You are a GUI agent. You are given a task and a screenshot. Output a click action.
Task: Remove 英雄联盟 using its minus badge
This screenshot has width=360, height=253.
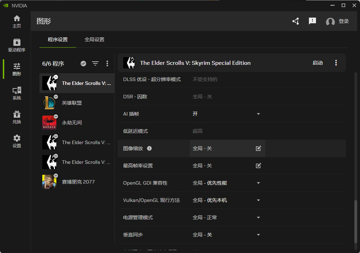[56, 97]
